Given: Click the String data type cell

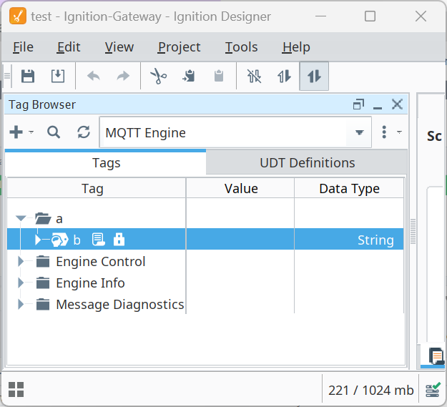Looking at the screenshot, I should pyautogui.click(x=349, y=239).
